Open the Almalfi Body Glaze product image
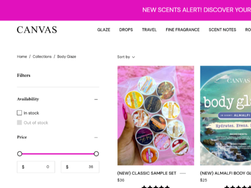251x188 pixels. tap(226, 116)
